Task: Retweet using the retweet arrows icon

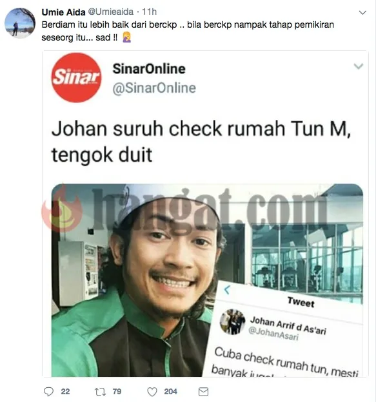Action: click(99, 392)
